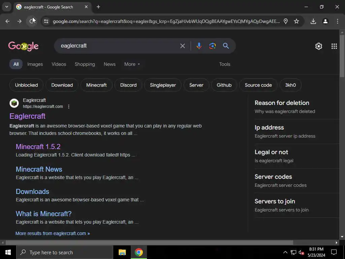This screenshot has height=259, width=345.
Task: Go forward with the forward arrow
Action: click(19, 21)
